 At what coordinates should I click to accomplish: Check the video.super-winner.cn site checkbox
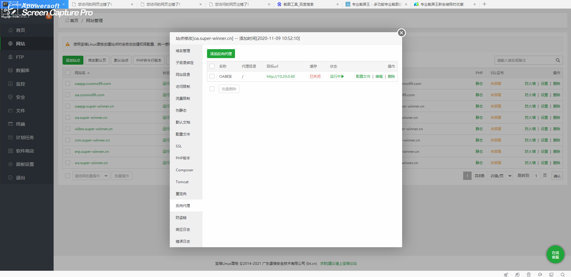click(68, 129)
